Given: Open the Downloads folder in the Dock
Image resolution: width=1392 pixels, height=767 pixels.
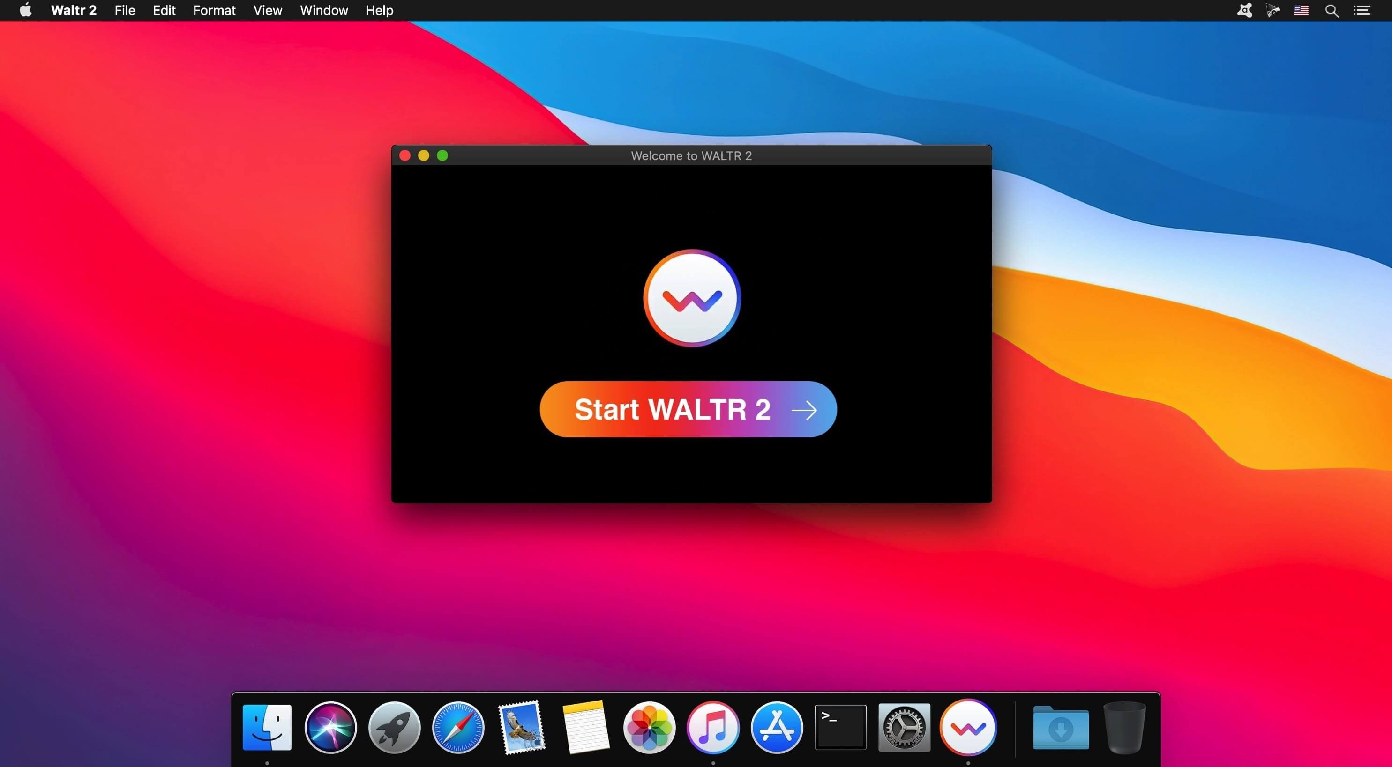Looking at the screenshot, I should tap(1061, 727).
